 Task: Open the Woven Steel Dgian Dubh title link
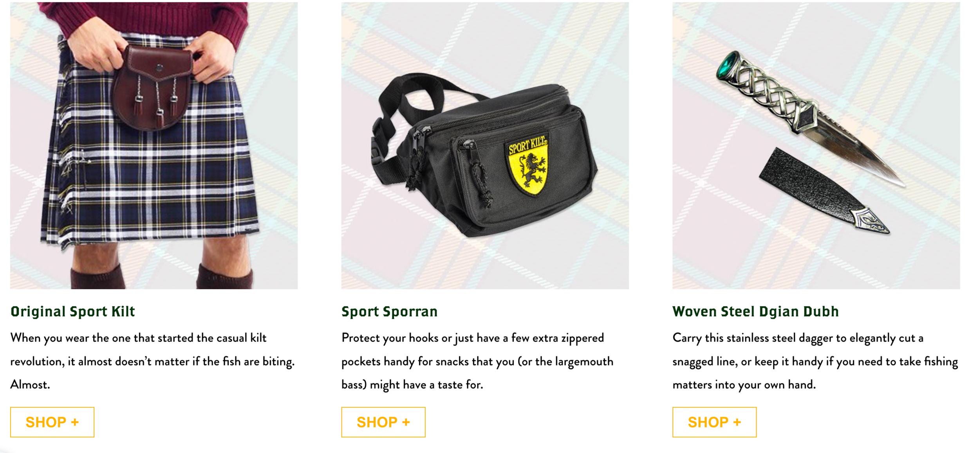[x=756, y=312]
